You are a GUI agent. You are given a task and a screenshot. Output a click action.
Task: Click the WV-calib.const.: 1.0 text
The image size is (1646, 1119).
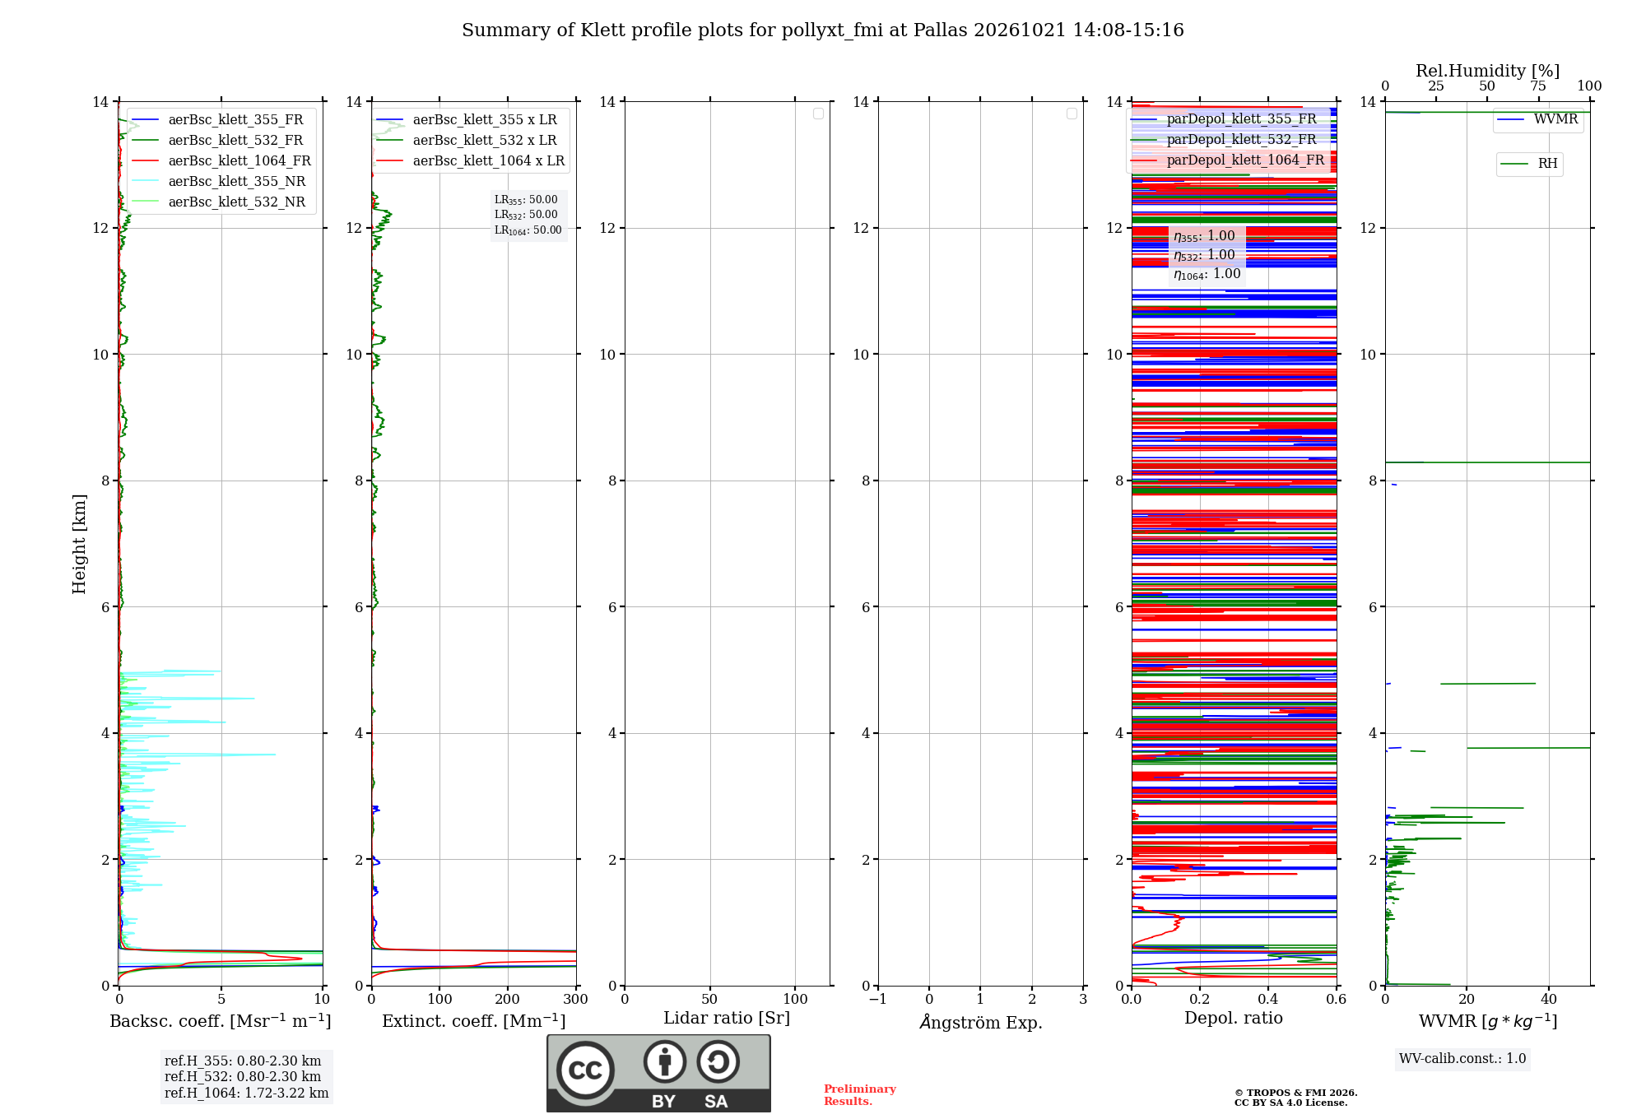coord(1462,1059)
